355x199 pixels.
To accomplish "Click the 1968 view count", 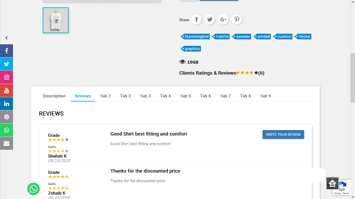I will click(193, 62).
